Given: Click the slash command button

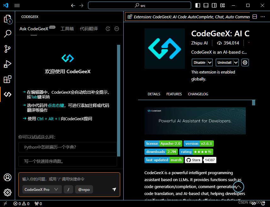Looking at the screenshot, I should (x=68, y=189).
